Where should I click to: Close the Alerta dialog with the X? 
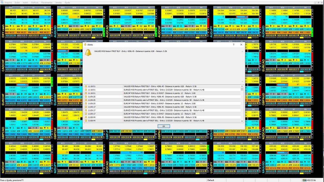coord(241,44)
